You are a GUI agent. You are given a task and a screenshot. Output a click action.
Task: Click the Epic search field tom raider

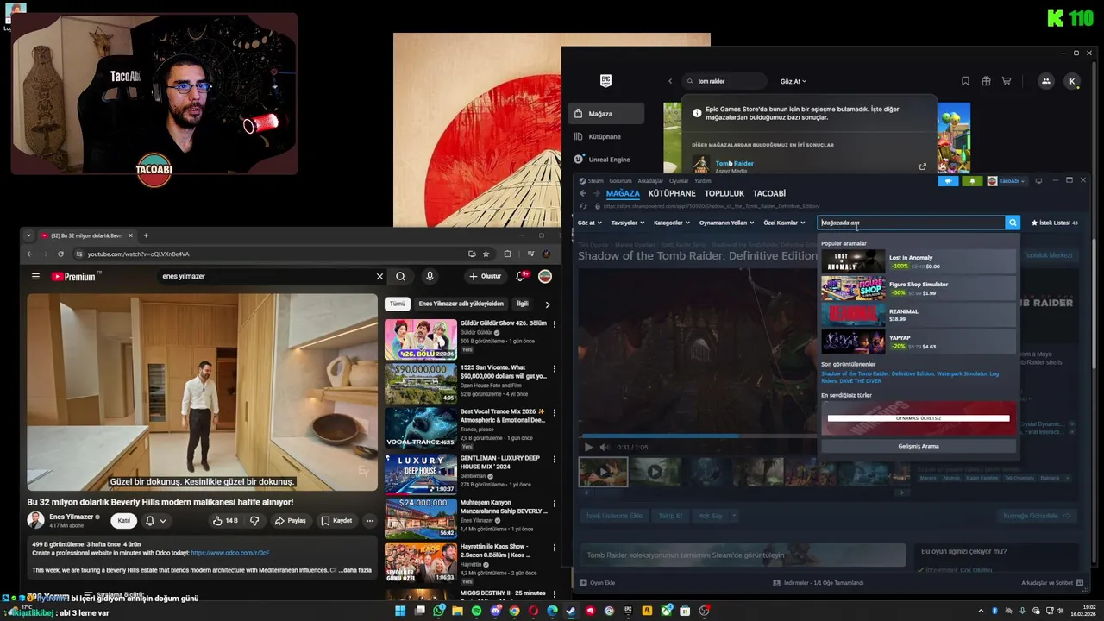[724, 81]
